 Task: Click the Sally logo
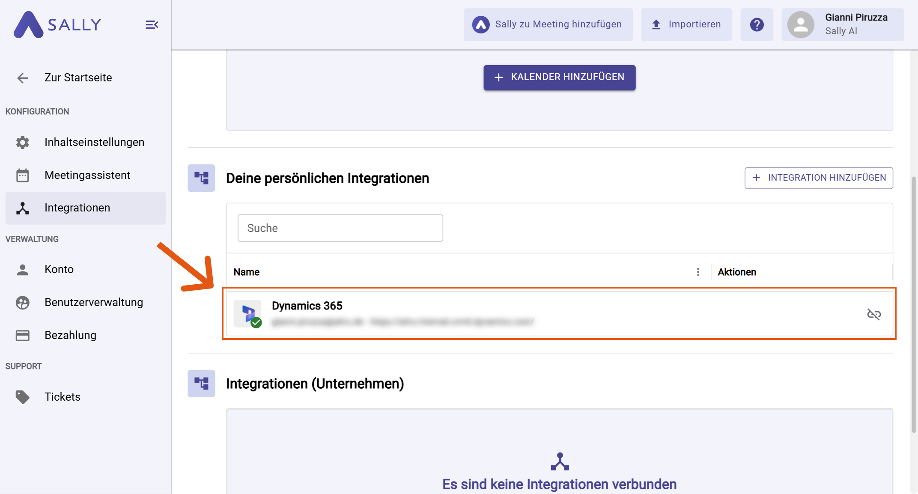[57, 24]
